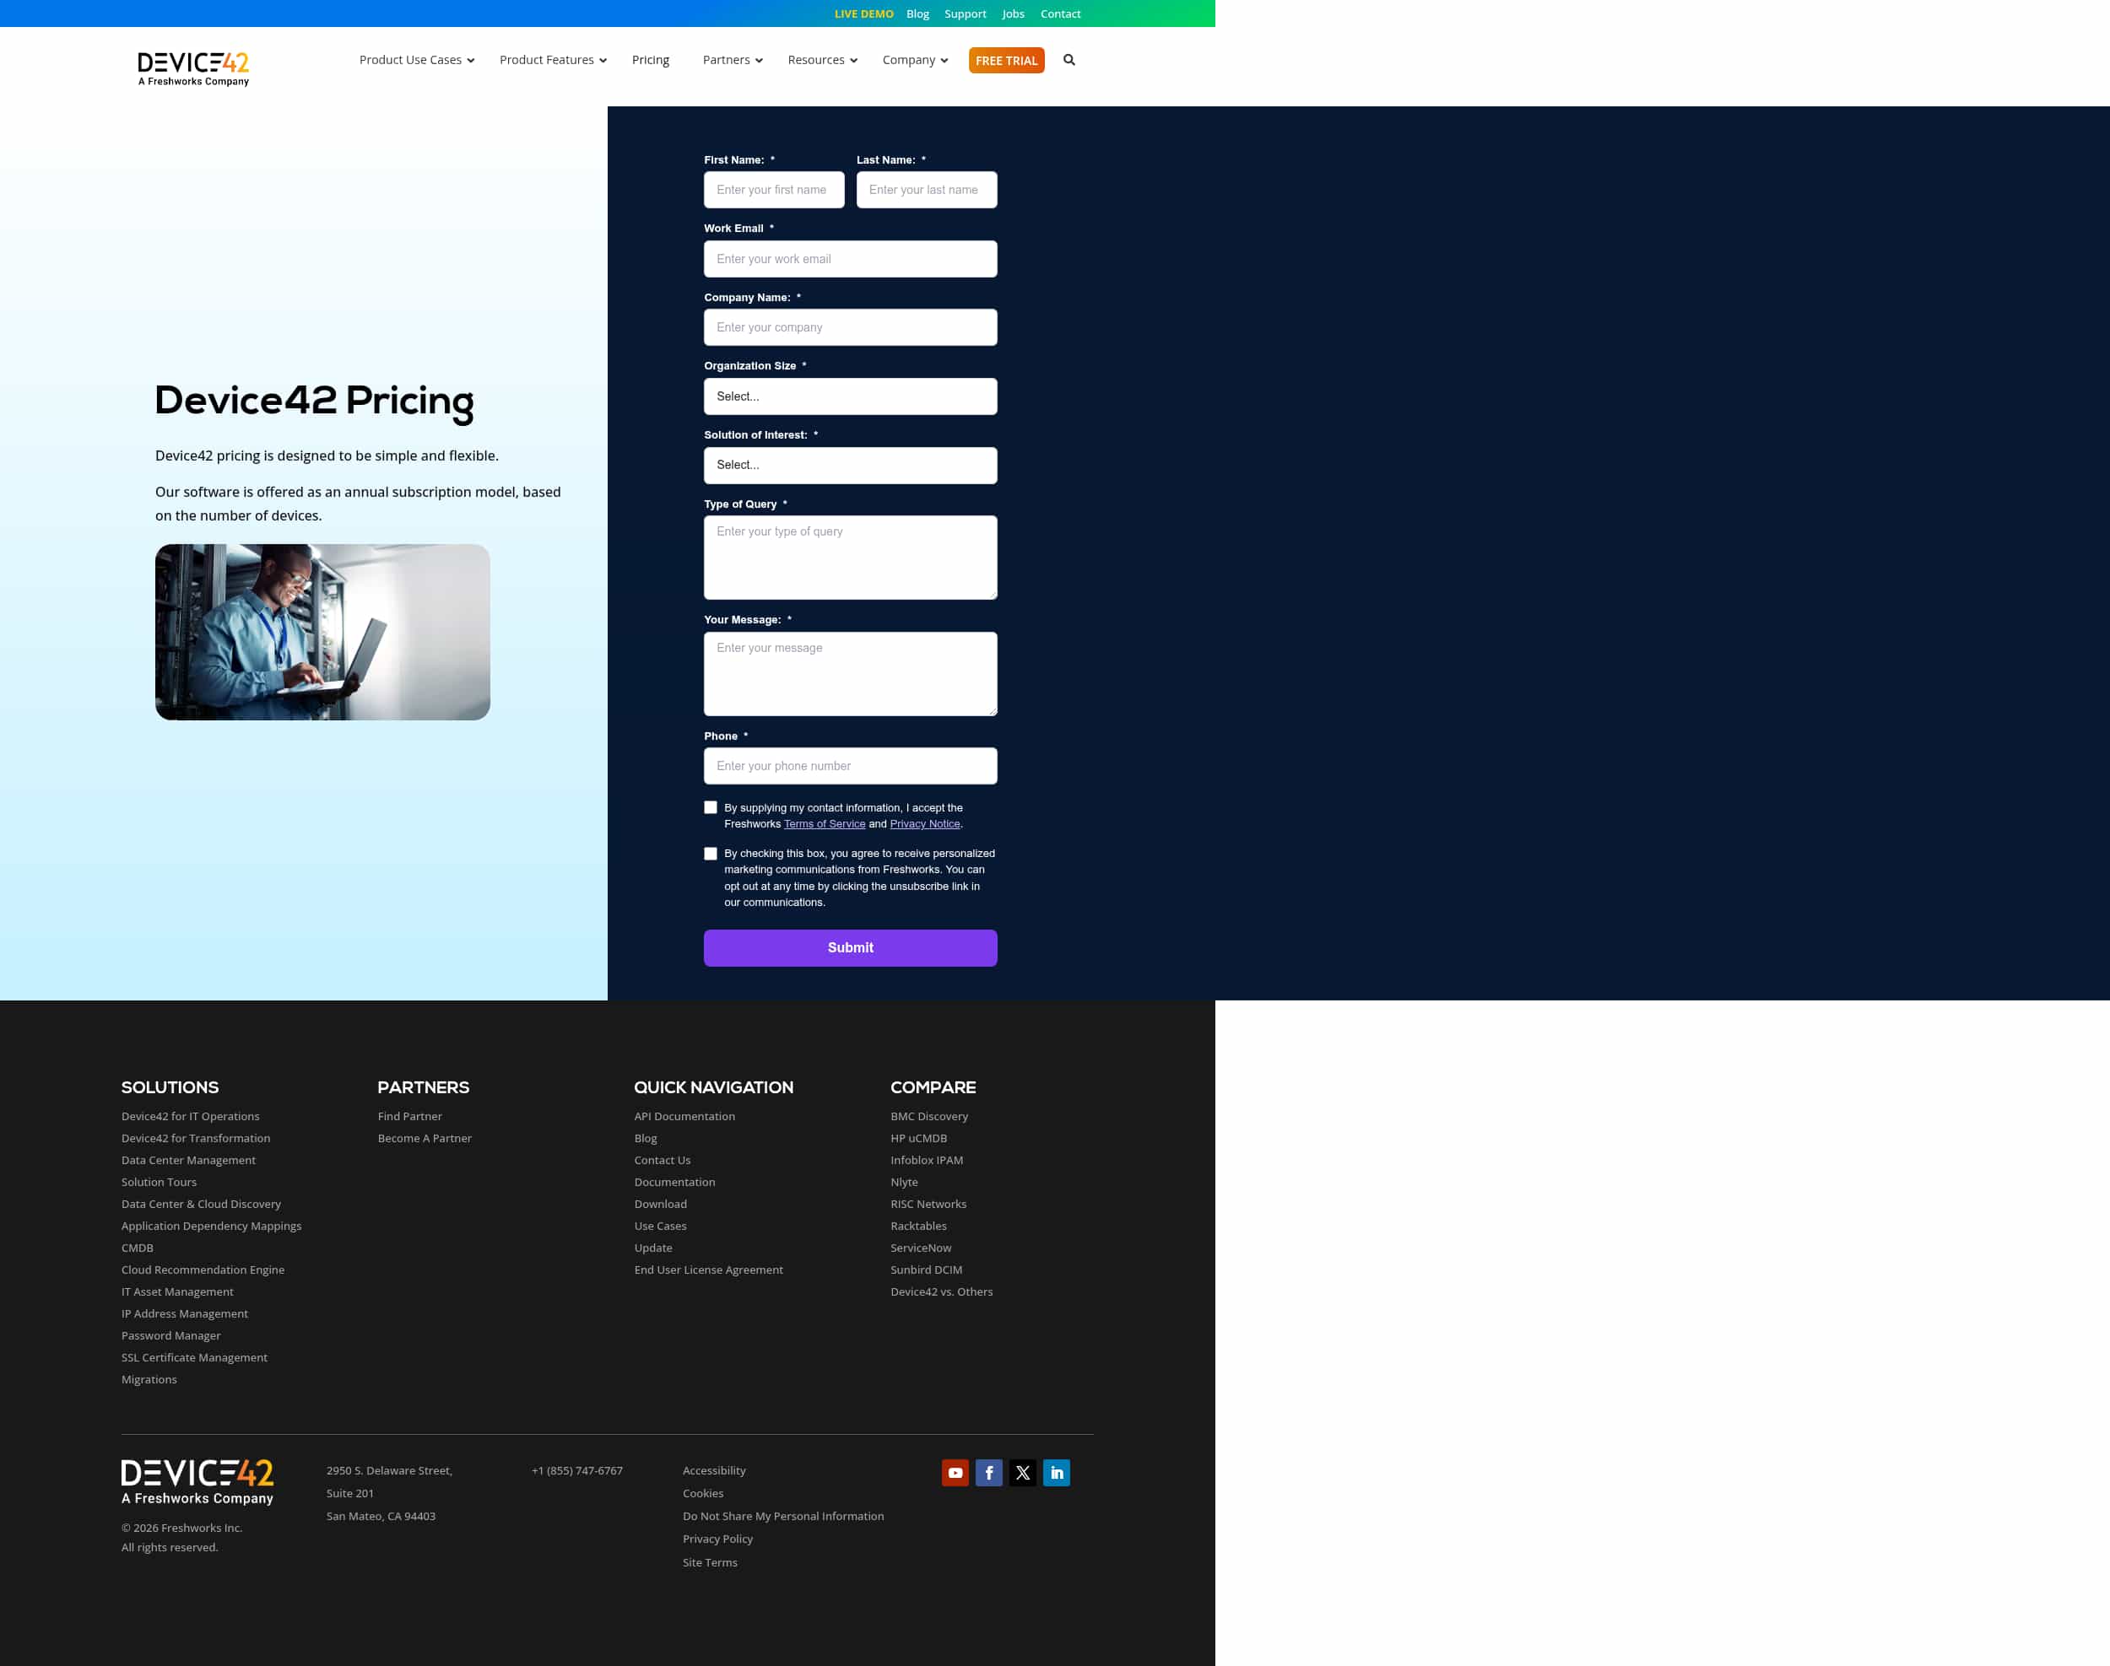This screenshot has width=2110, height=1666.
Task: Open IT Asset Management link
Action: point(177,1291)
